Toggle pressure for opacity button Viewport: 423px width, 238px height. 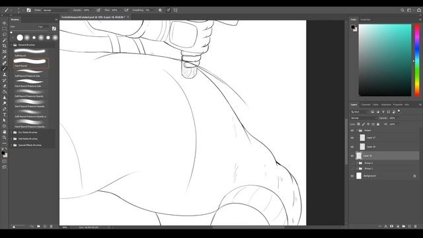click(x=98, y=11)
